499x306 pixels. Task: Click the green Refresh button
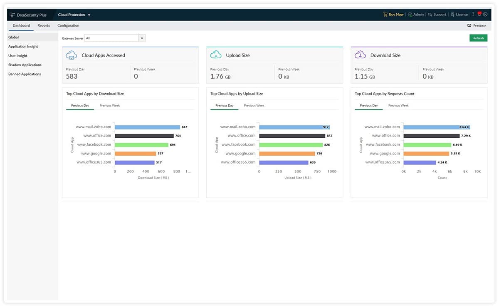(478, 38)
